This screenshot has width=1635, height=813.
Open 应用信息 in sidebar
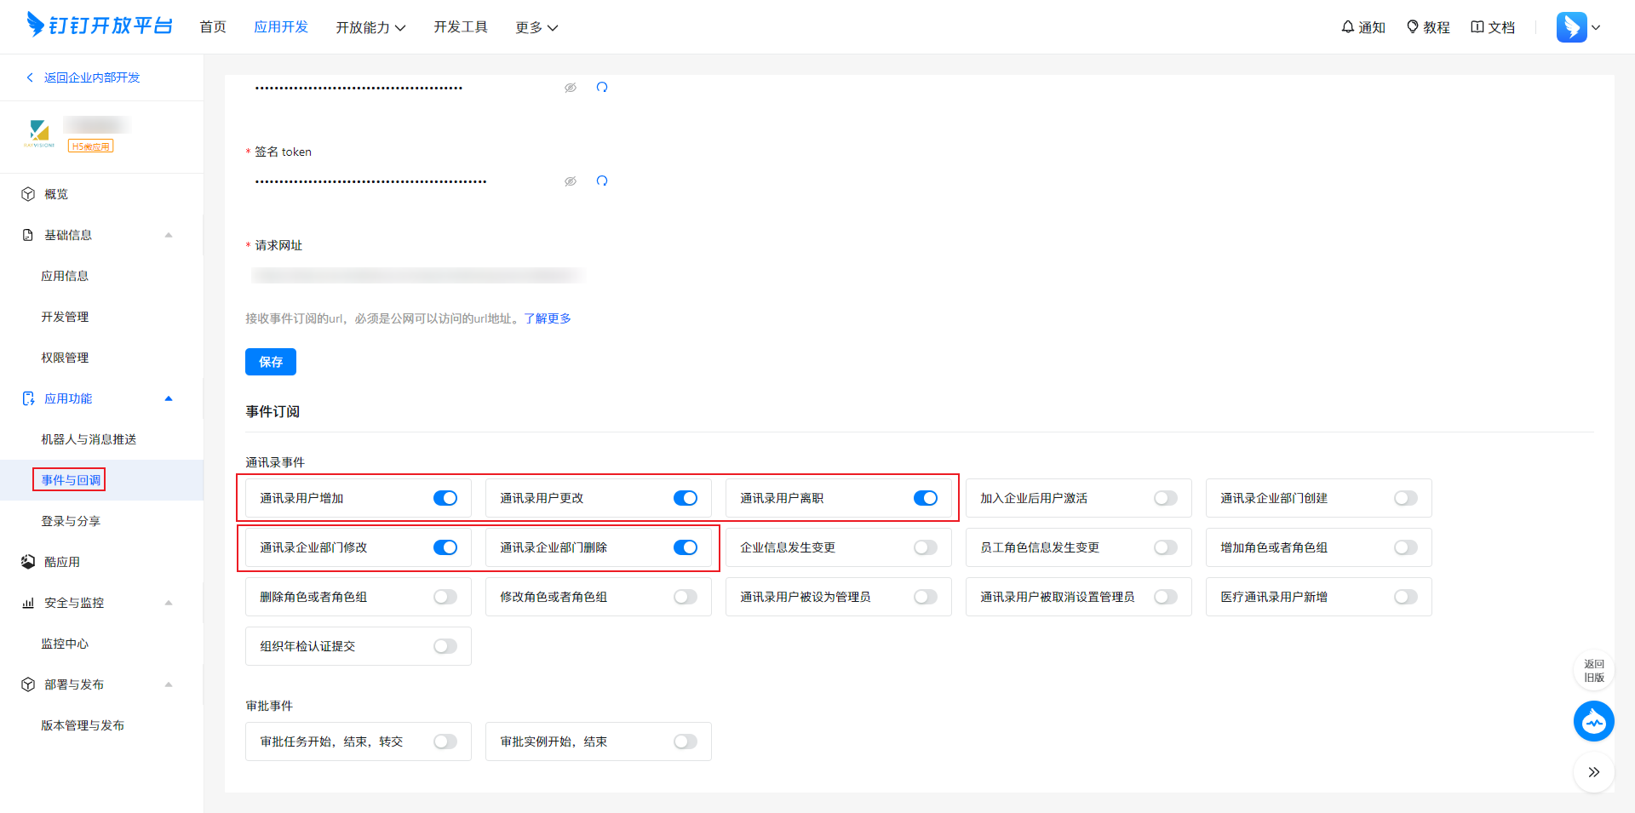(65, 276)
